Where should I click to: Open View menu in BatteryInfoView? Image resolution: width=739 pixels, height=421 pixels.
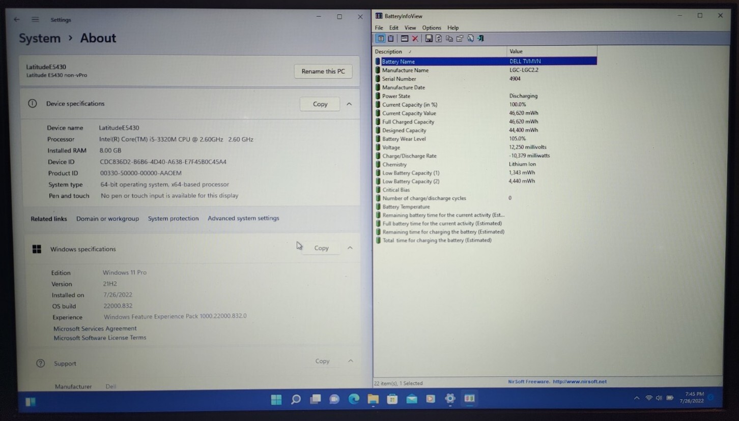coord(410,28)
